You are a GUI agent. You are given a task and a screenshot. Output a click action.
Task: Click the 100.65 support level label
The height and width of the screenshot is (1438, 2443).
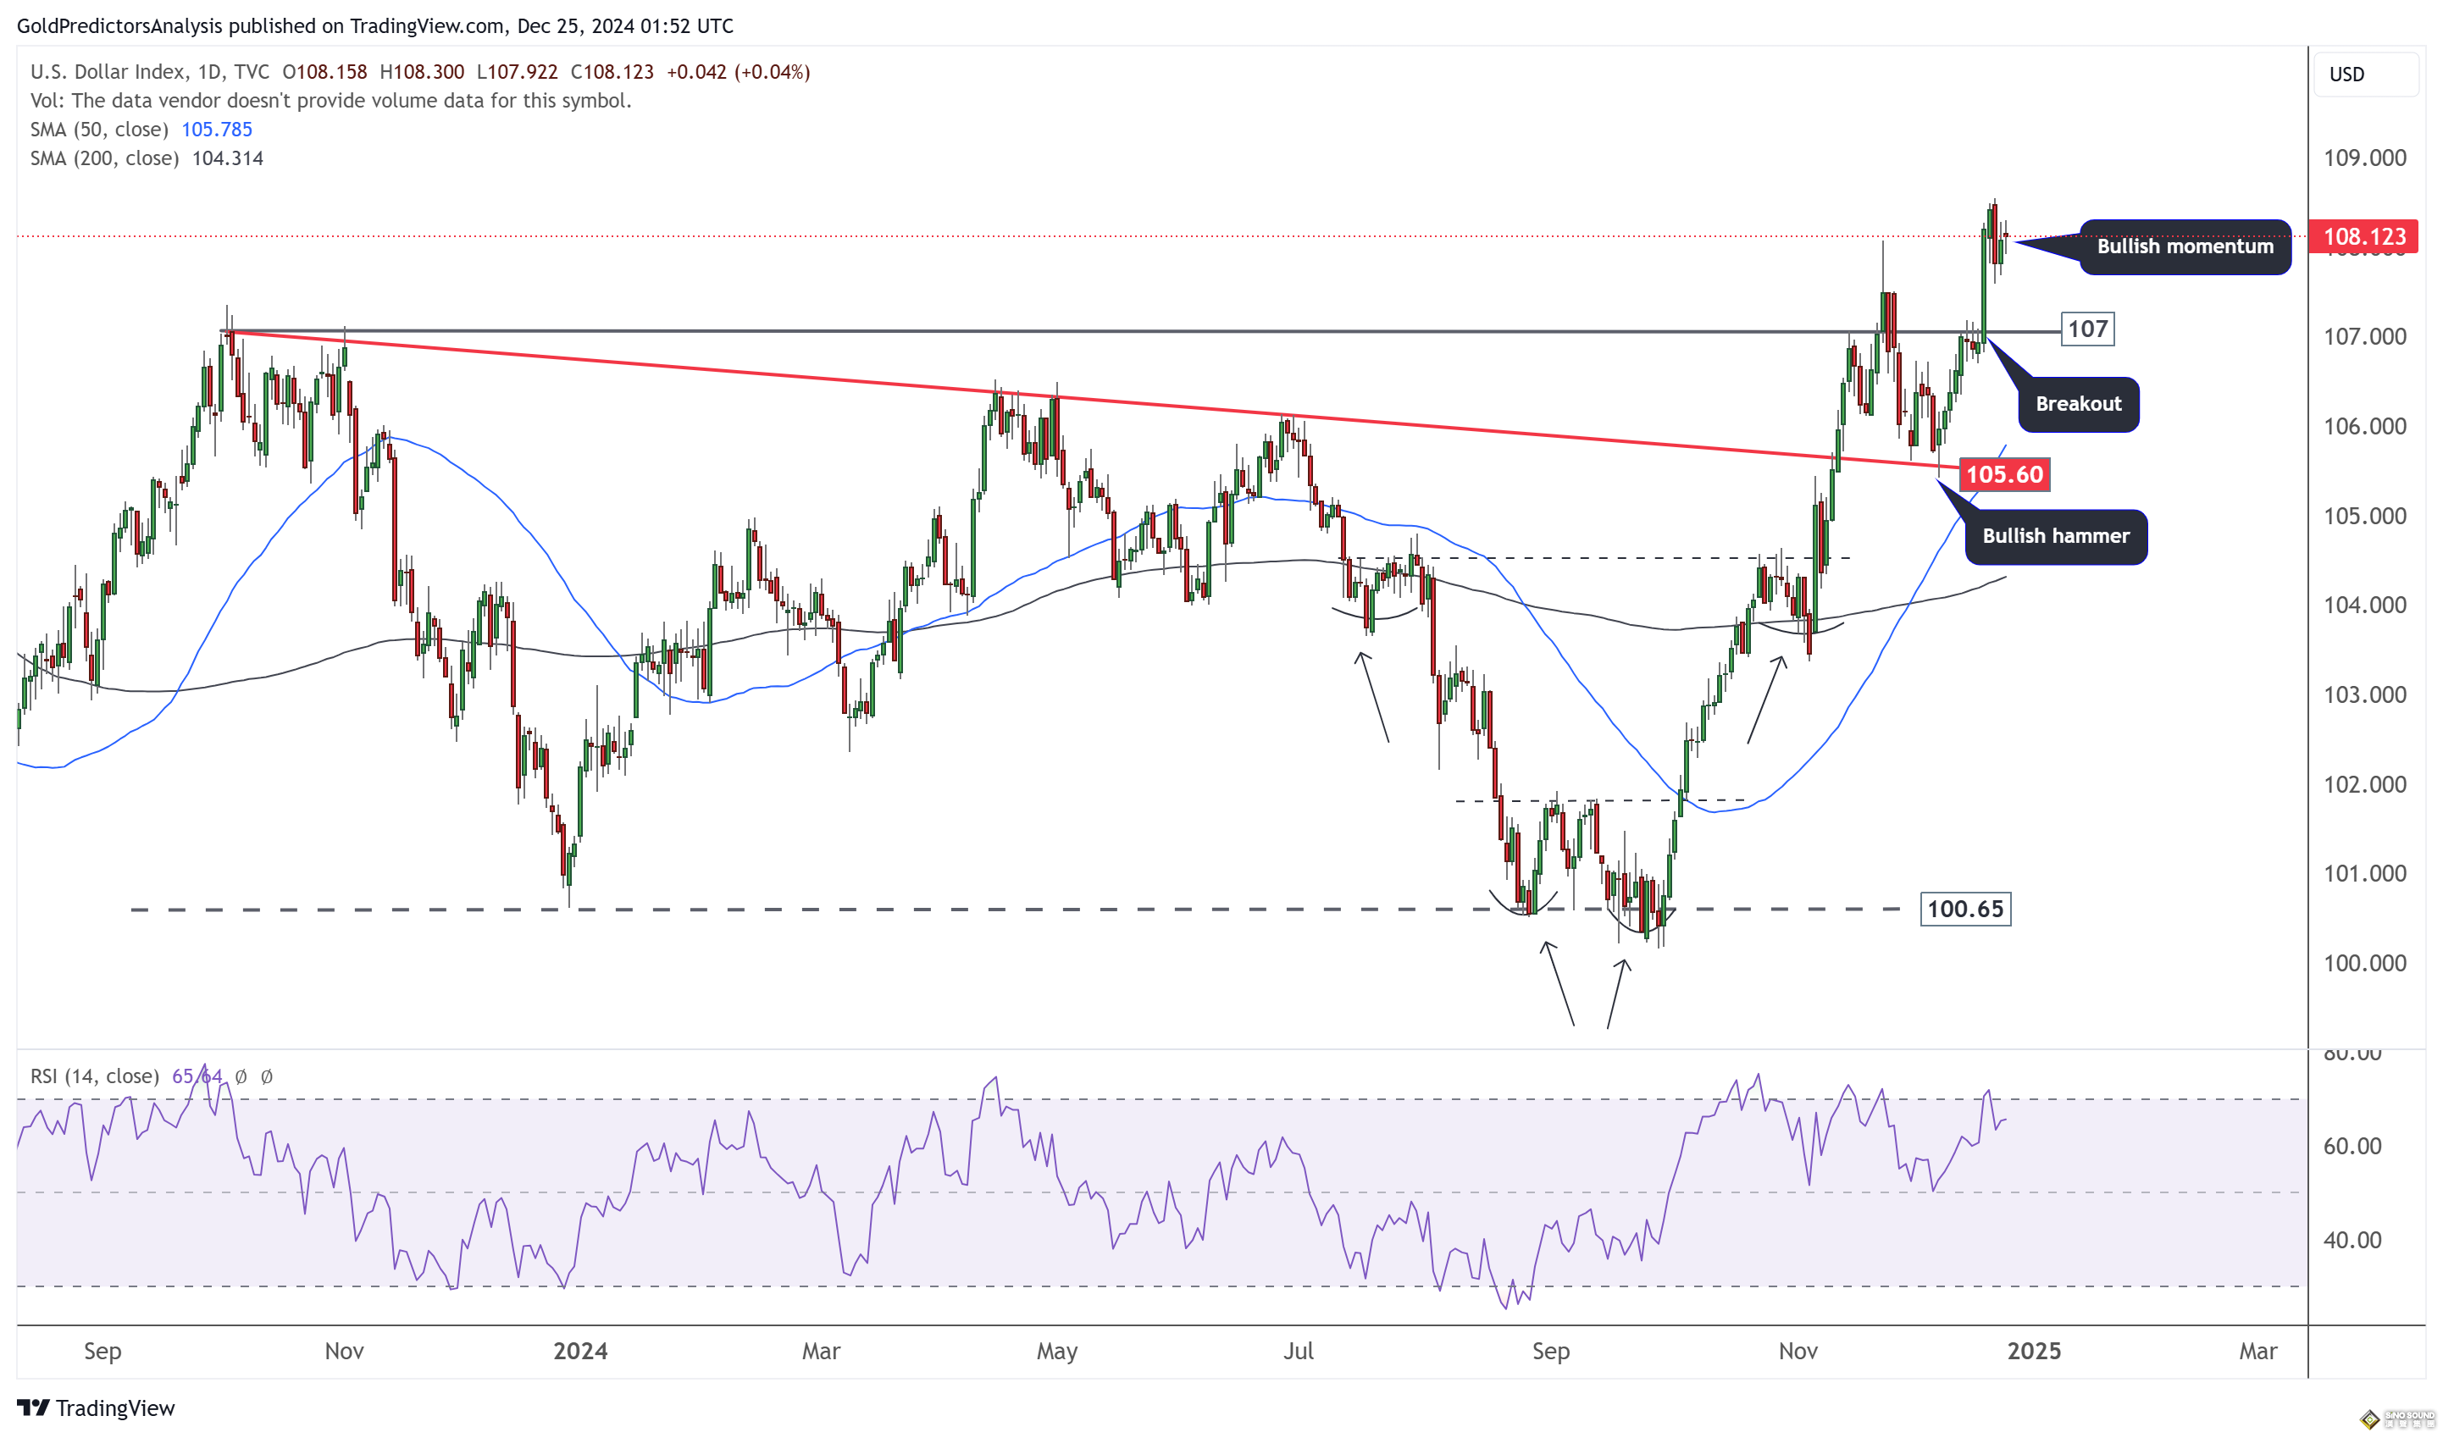click(1964, 909)
